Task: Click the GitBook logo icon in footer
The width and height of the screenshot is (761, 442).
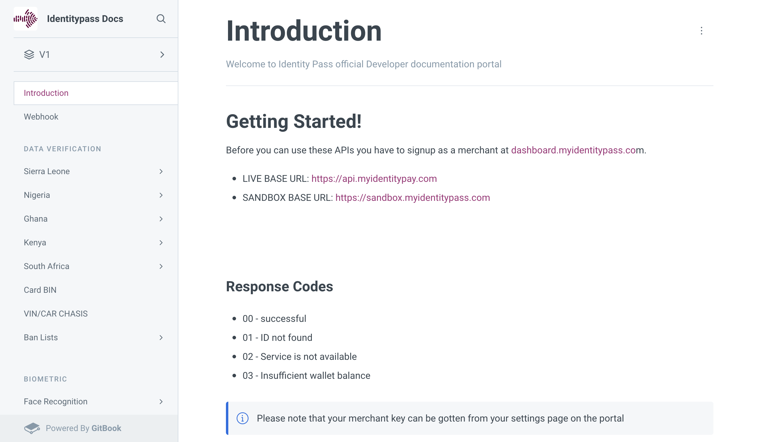Action: pyautogui.click(x=32, y=428)
